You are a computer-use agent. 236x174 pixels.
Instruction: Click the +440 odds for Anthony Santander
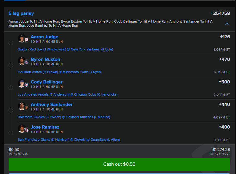point(224,105)
